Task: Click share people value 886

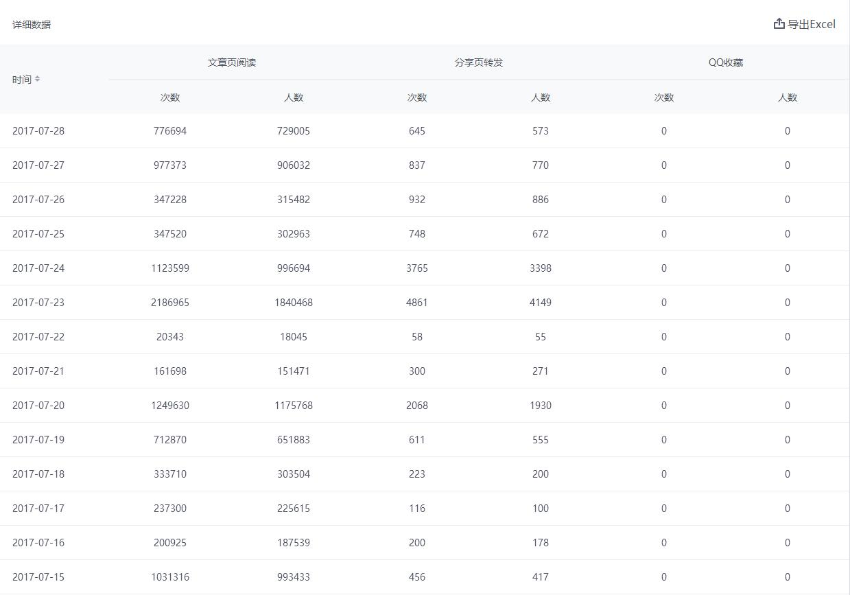Action: tap(541, 200)
